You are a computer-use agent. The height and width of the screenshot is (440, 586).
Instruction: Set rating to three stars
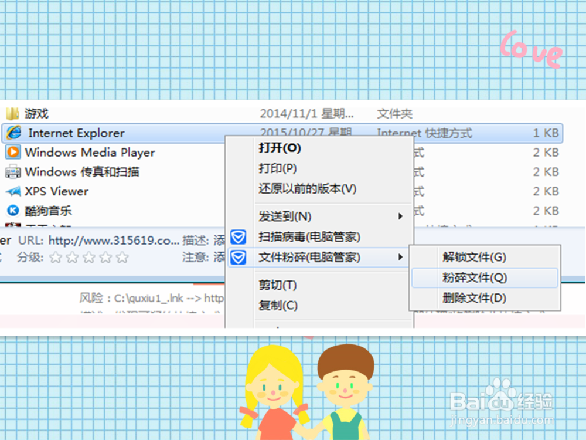(x=89, y=258)
